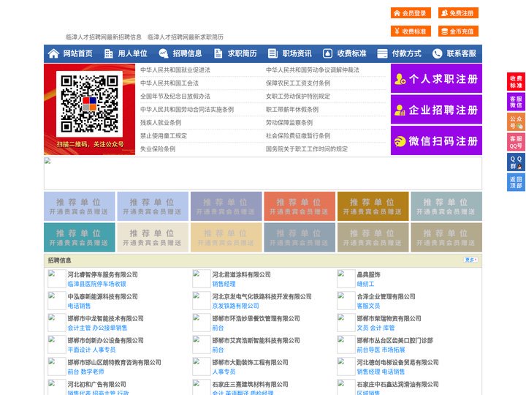The height and width of the screenshot is (395, 526).
Task: Click the person icon on 个人求职注册
Action: coord(400,79)
